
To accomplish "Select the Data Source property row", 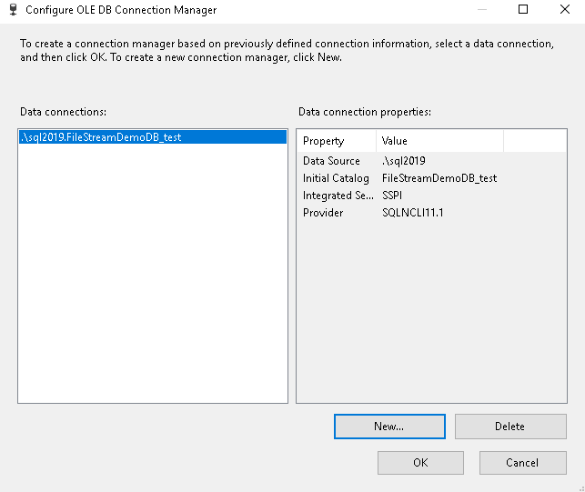I will (331, 161).
